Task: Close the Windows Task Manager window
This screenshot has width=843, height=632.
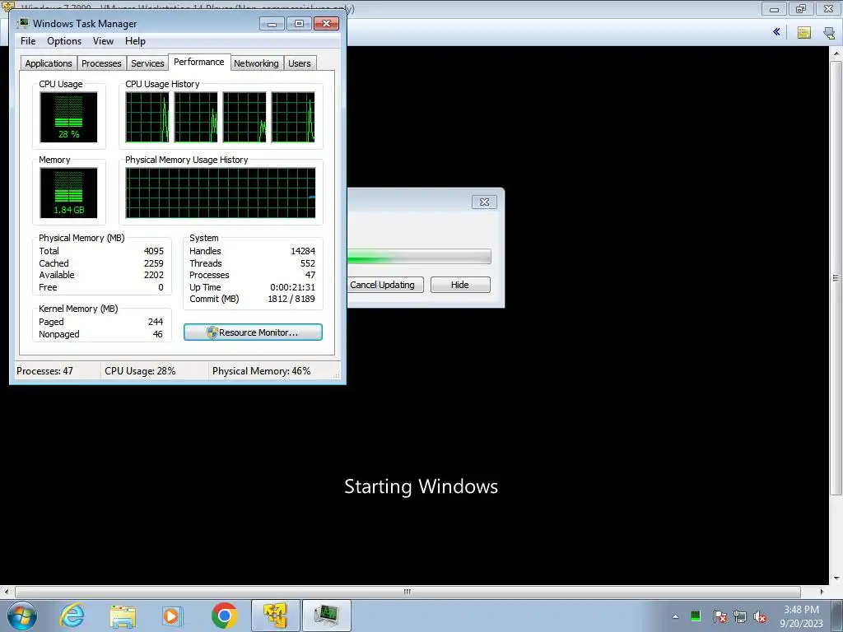Action: pyautogui.click(x=326, y=24)
